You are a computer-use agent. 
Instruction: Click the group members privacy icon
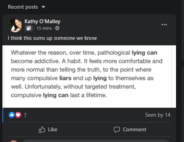point(57,28)
